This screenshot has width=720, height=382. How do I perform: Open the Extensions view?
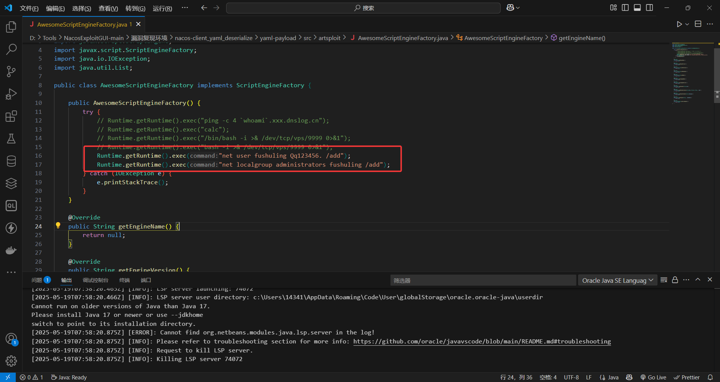(11, 116)
